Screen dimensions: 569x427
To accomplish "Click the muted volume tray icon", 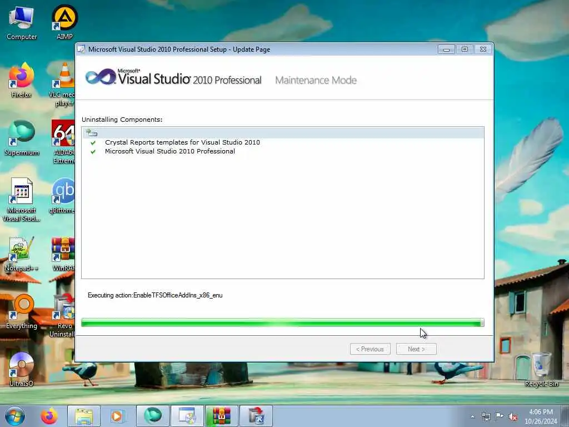I will 513,416.
